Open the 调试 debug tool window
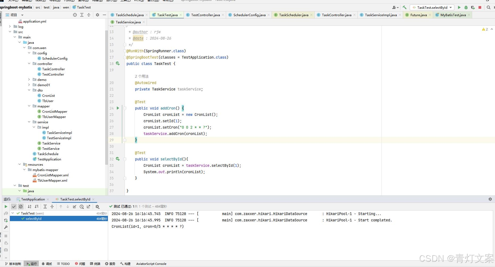The image size is (495, 267). (47, 264)
